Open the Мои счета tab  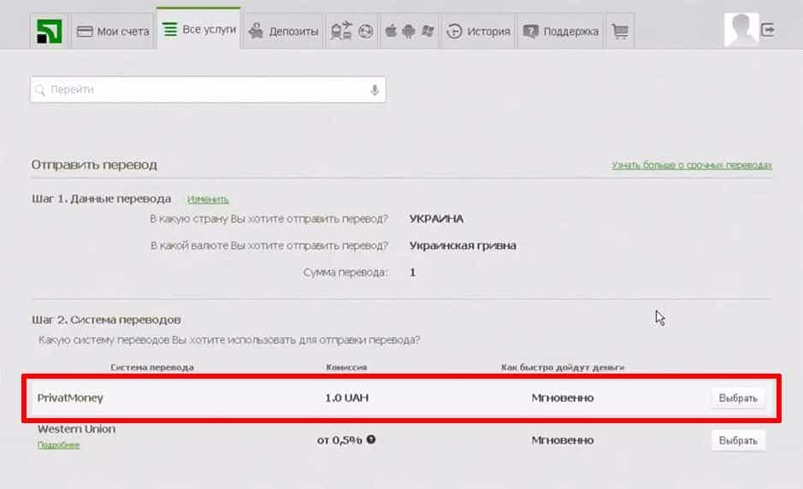113,32
